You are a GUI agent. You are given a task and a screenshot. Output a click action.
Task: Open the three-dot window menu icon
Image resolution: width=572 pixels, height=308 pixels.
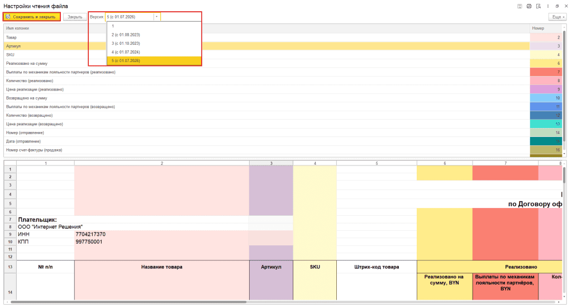click(548, 6)
